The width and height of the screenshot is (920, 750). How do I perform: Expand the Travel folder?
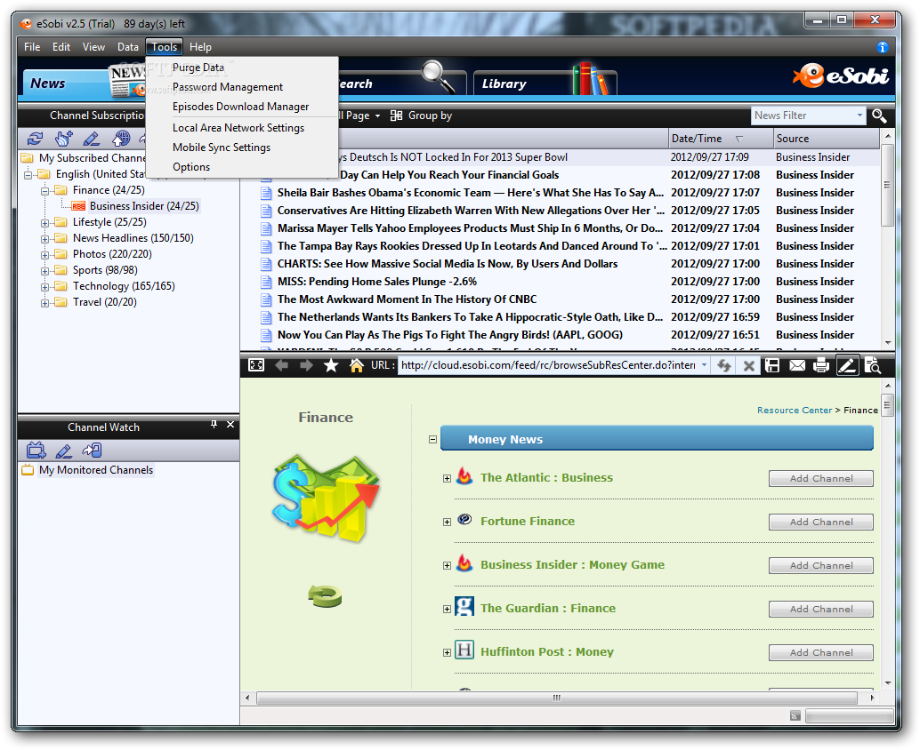pos(44,303)
